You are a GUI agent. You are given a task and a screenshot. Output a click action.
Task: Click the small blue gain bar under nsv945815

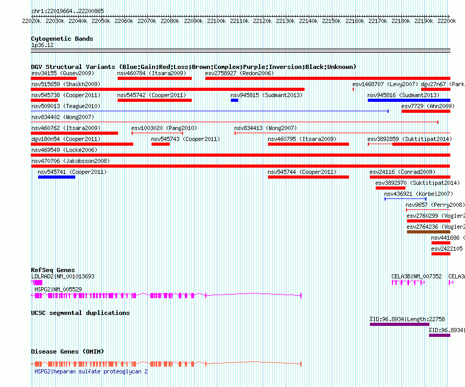[x=235, y=100]
